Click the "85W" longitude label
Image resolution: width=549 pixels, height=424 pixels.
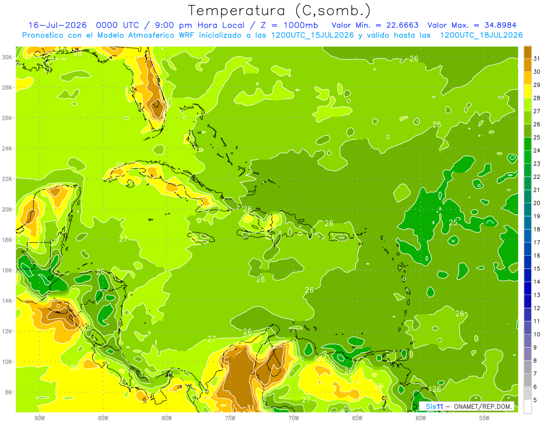tap(103, 418)
